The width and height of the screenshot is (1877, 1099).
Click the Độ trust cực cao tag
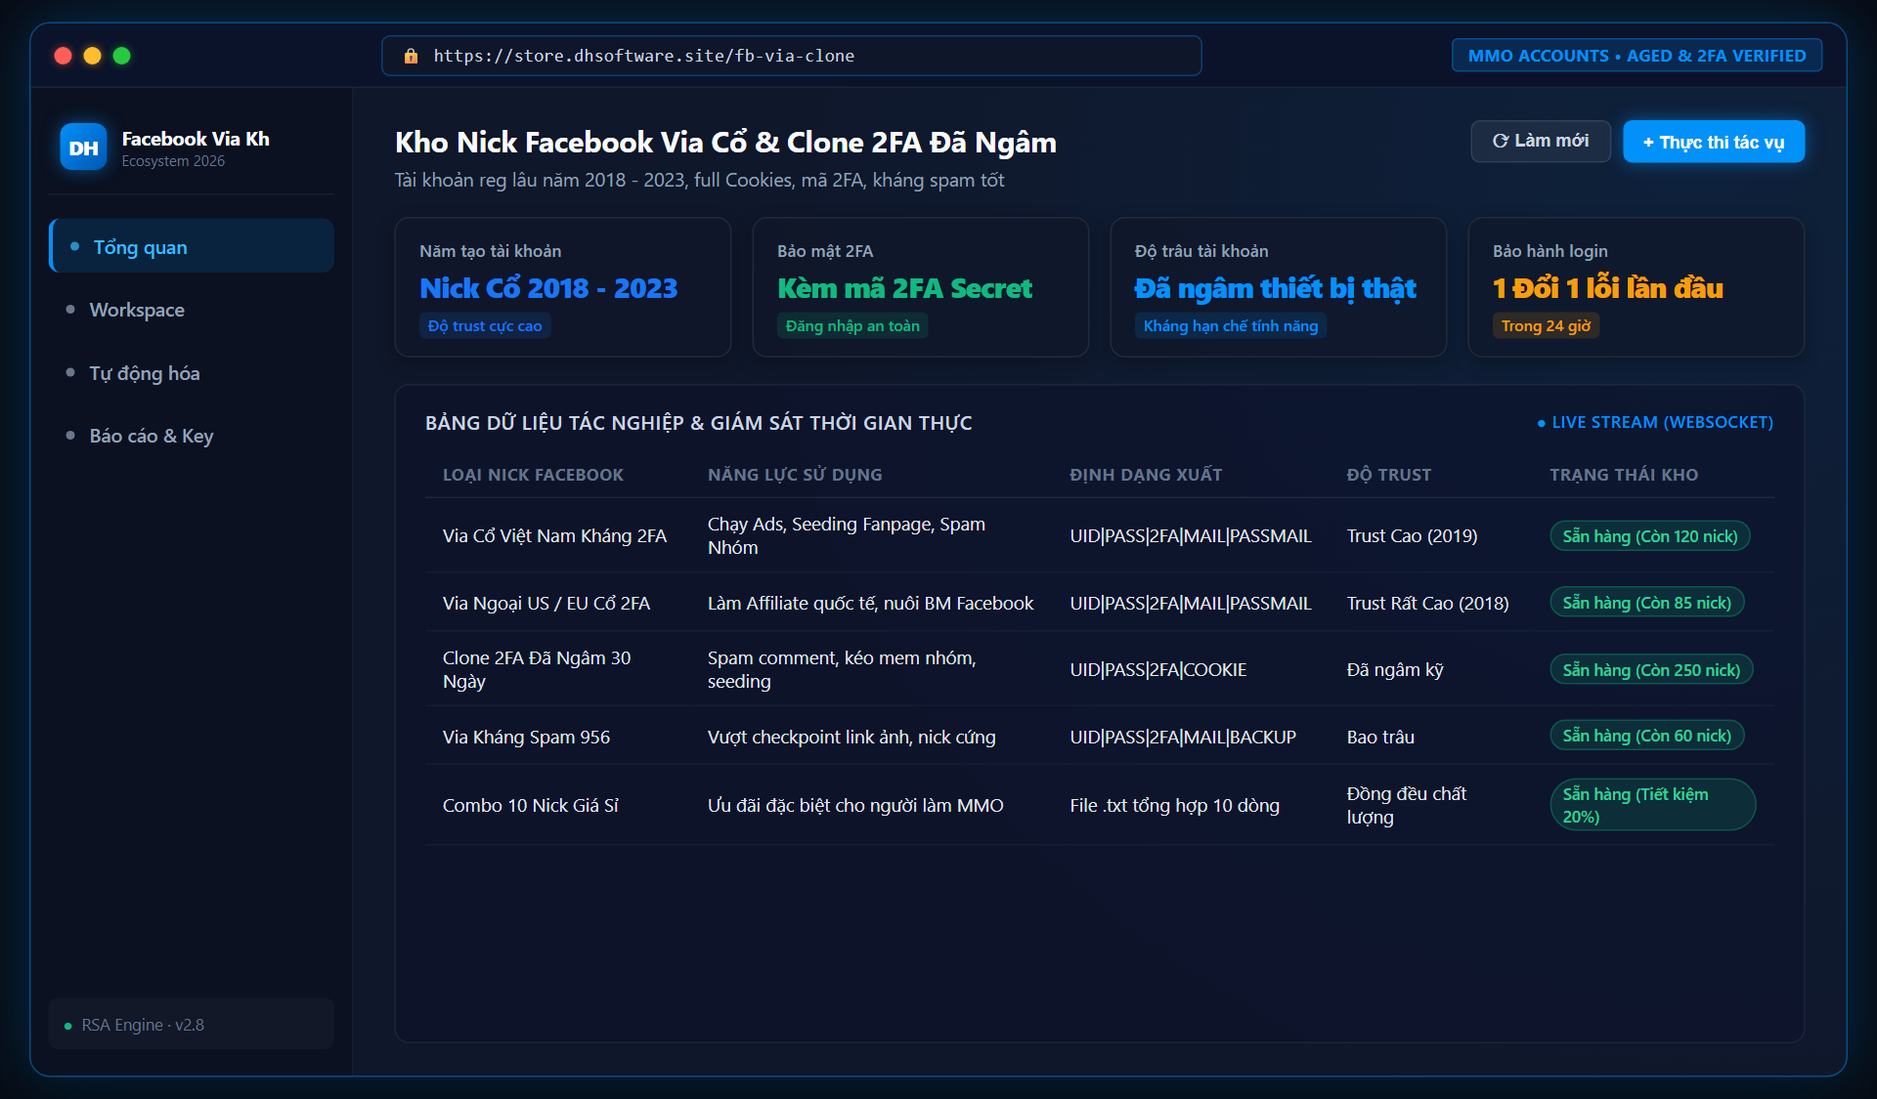point(485,326)
